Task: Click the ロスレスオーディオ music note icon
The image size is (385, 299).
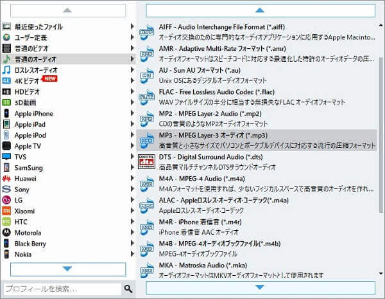Action: tap(6, 70)
